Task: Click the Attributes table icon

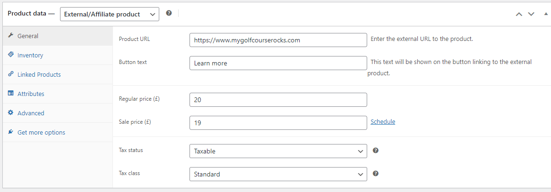Action: point(10,93)
